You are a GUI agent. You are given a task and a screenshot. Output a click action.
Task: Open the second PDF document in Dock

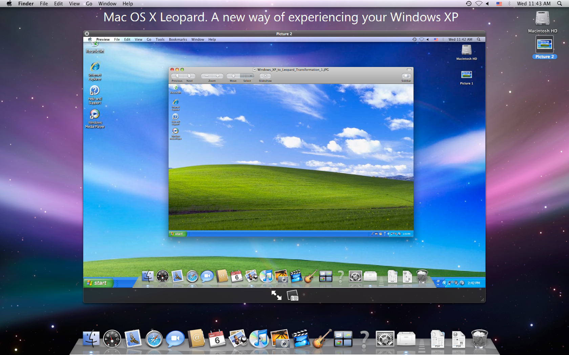458,339
